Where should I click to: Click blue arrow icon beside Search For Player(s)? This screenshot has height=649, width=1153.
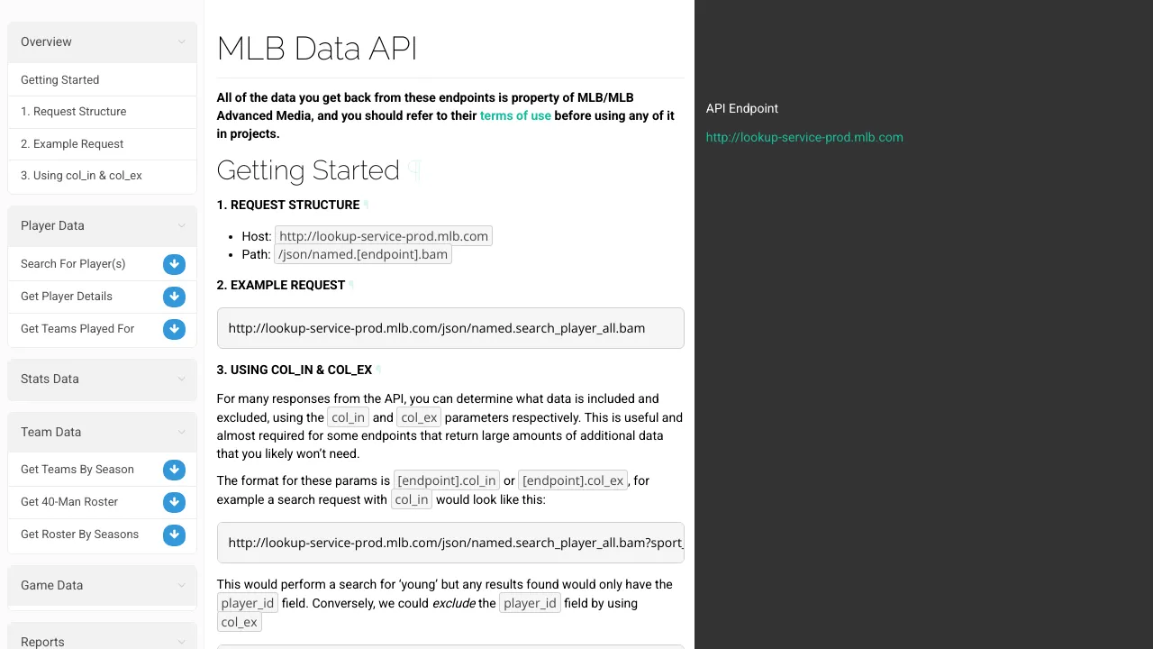(x=175, y=264)
